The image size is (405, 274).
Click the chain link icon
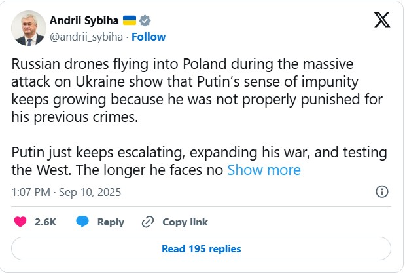(x=148, y=222)
